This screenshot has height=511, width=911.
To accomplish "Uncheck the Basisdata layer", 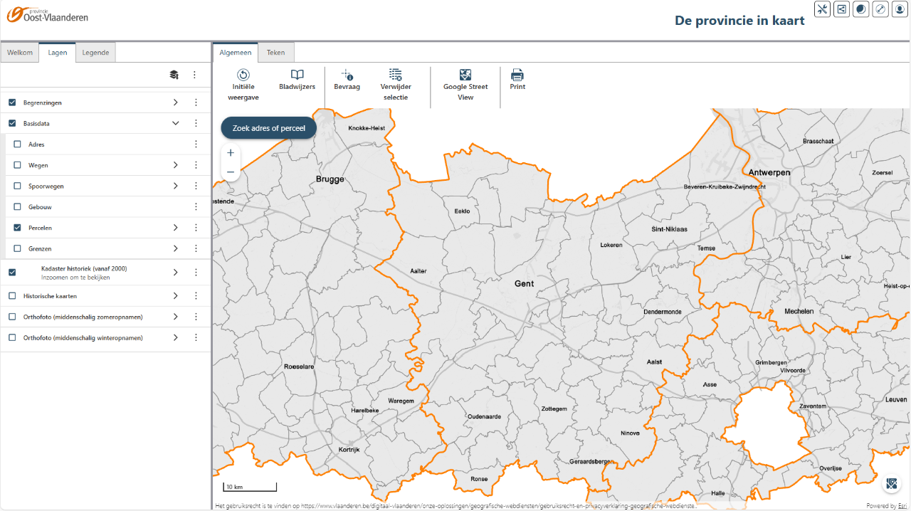I will [12, 123].
